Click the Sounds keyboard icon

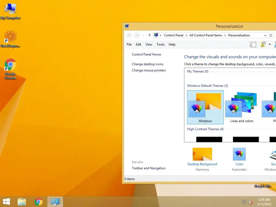point(273,155)
